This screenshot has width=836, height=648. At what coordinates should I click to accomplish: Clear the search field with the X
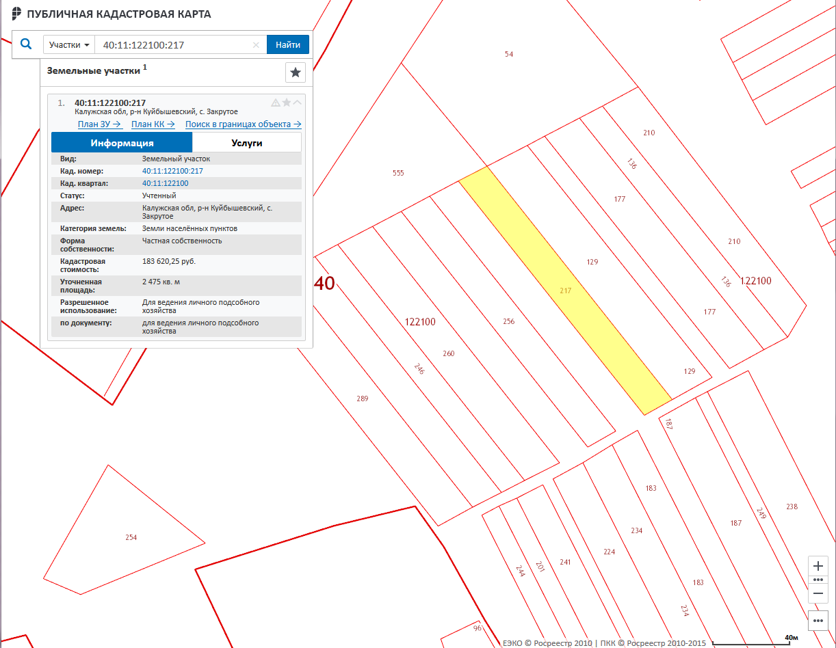[x=256, y=45]
